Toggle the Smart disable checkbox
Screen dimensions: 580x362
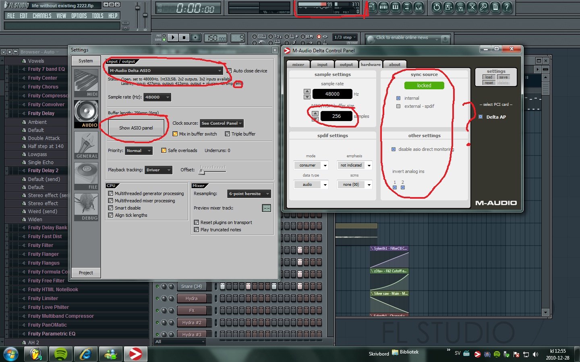111,208
